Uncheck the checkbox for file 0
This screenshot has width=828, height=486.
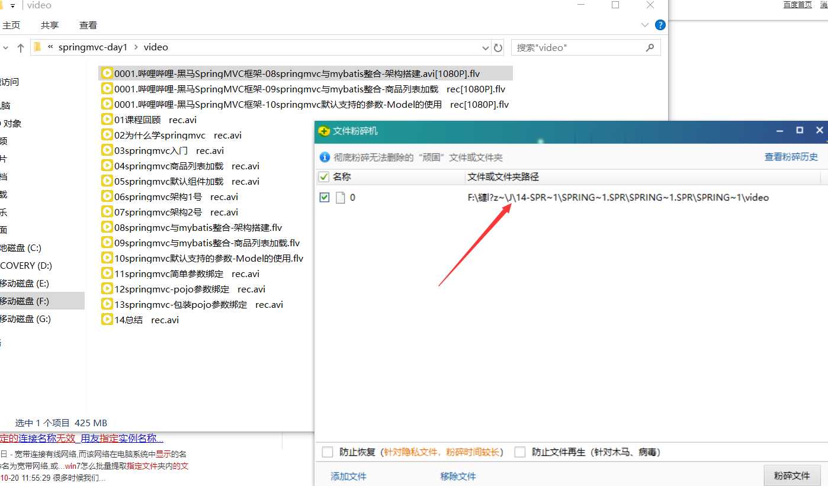coord(324,198)
